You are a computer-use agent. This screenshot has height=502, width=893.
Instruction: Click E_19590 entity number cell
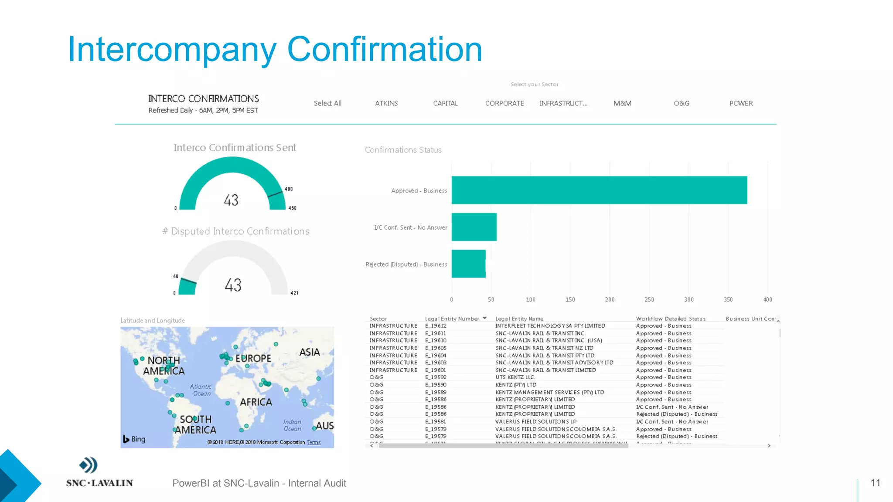[436, 385]
